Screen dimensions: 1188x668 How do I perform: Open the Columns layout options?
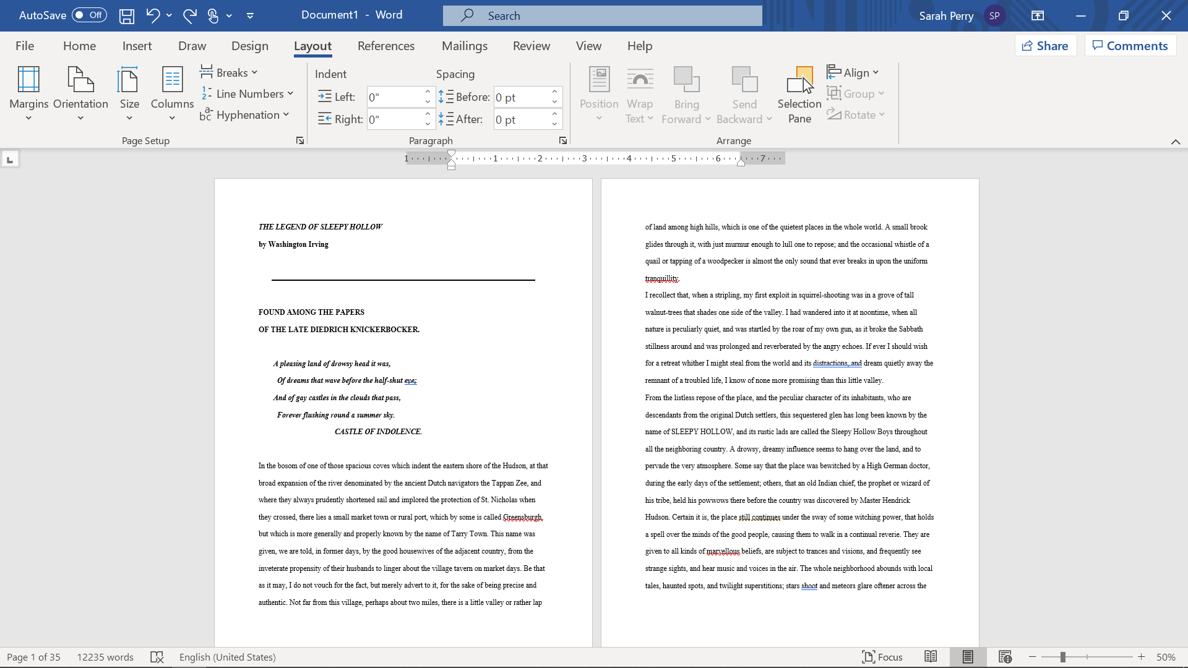click(x=172, y=93)
